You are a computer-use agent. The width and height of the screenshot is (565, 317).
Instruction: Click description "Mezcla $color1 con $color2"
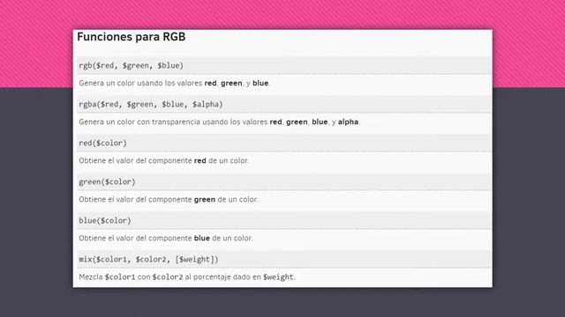coord(131,277)
